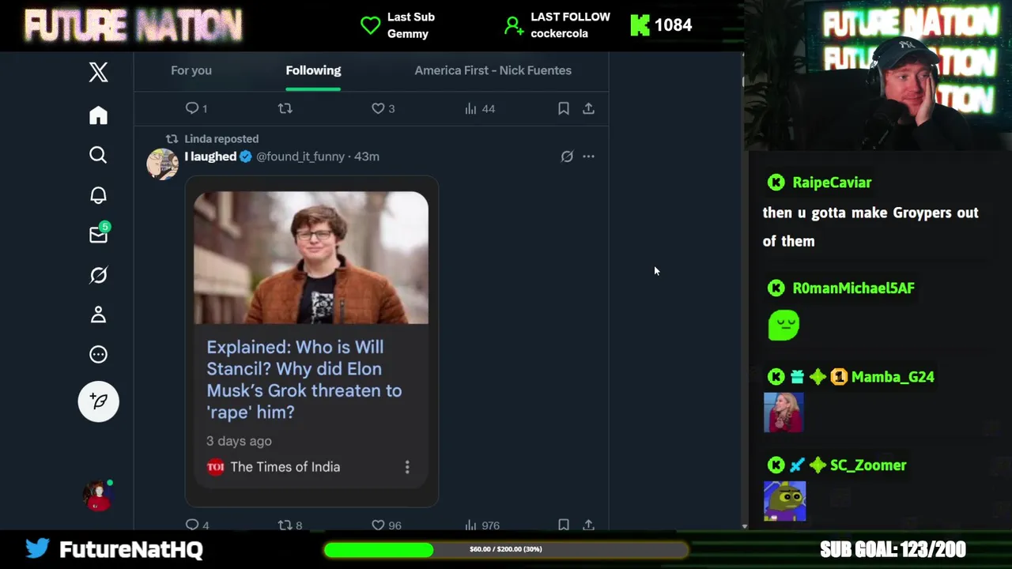Open headline Explained: Who is Will Stancil
This screenshot has height=569, width=1012.
coord(304,379)
